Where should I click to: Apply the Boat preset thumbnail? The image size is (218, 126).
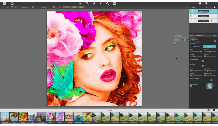pos(14,117)
